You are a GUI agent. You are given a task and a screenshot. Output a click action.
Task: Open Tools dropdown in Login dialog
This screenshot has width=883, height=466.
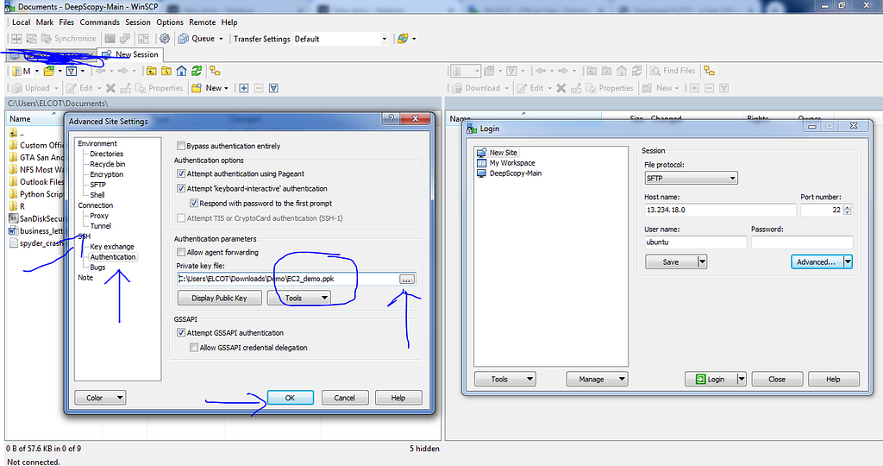[505, 379]
